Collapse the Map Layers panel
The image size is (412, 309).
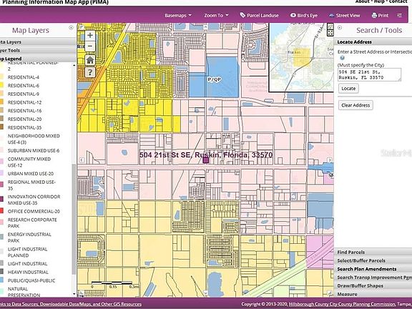tap(71, 28)
